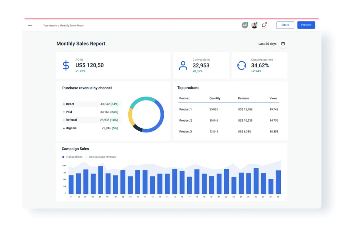The image size is (343, 227).
Task: Toggle the Transactions revenue legend series
Action: [x=102, y=157]
